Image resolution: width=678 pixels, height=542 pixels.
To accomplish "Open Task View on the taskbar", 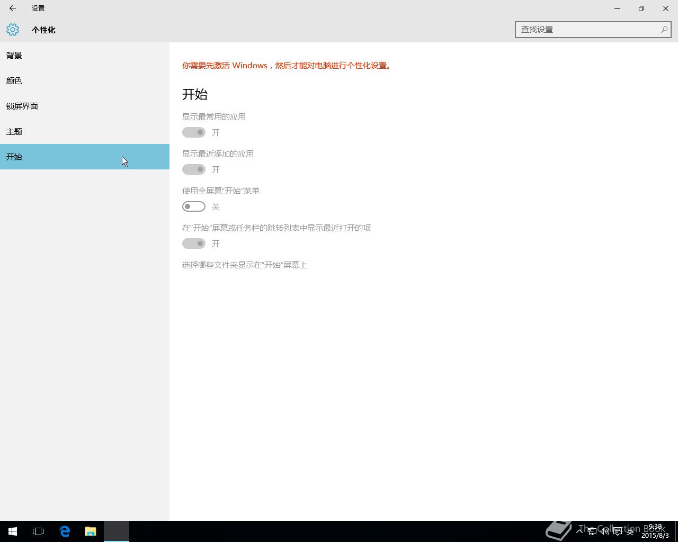I will pyautogui.click(x=38, y=531).
